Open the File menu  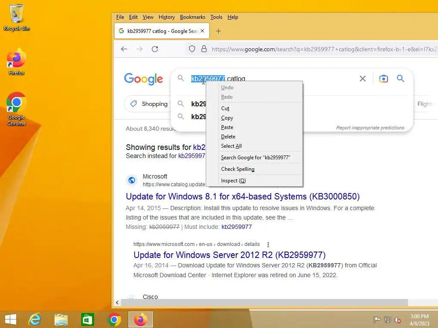[x=120, y=17]
